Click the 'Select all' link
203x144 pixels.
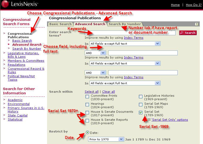92,92
